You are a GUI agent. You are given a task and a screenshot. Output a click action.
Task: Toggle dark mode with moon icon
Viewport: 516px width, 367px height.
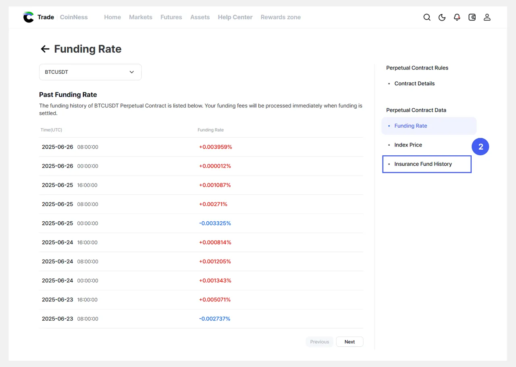coord(442,17)
